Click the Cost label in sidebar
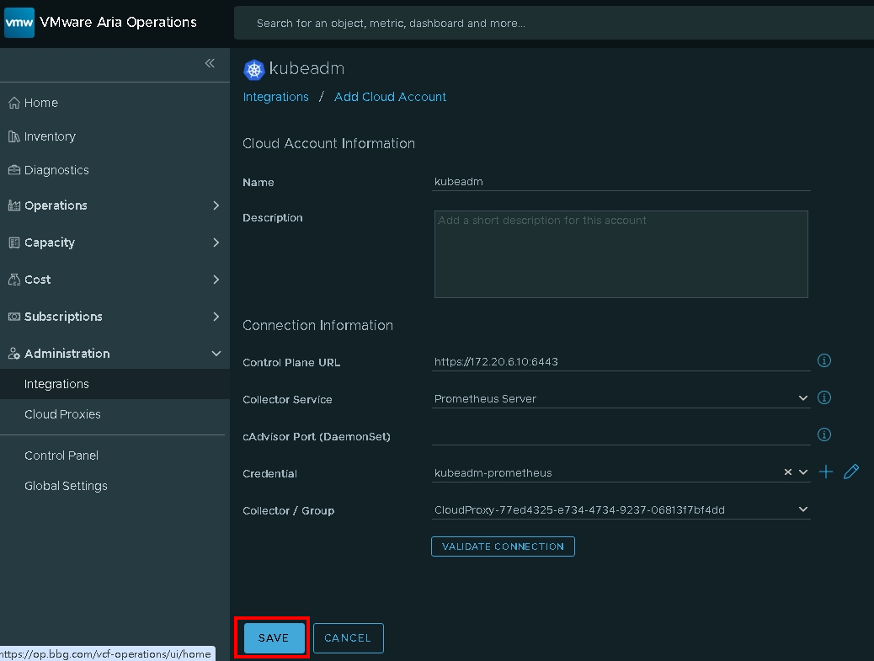Viewport: 874px width, 661px height. 37,280
